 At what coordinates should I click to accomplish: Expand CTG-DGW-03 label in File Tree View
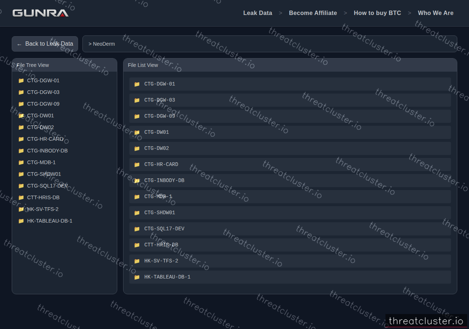click(x=43, y=92)
